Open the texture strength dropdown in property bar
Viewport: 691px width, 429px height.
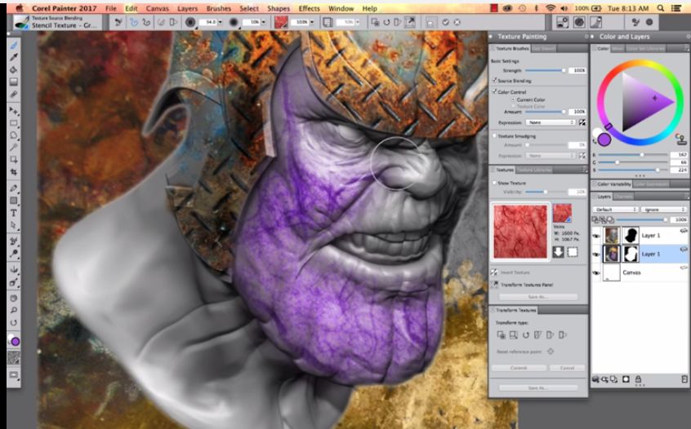click(311, 22)
